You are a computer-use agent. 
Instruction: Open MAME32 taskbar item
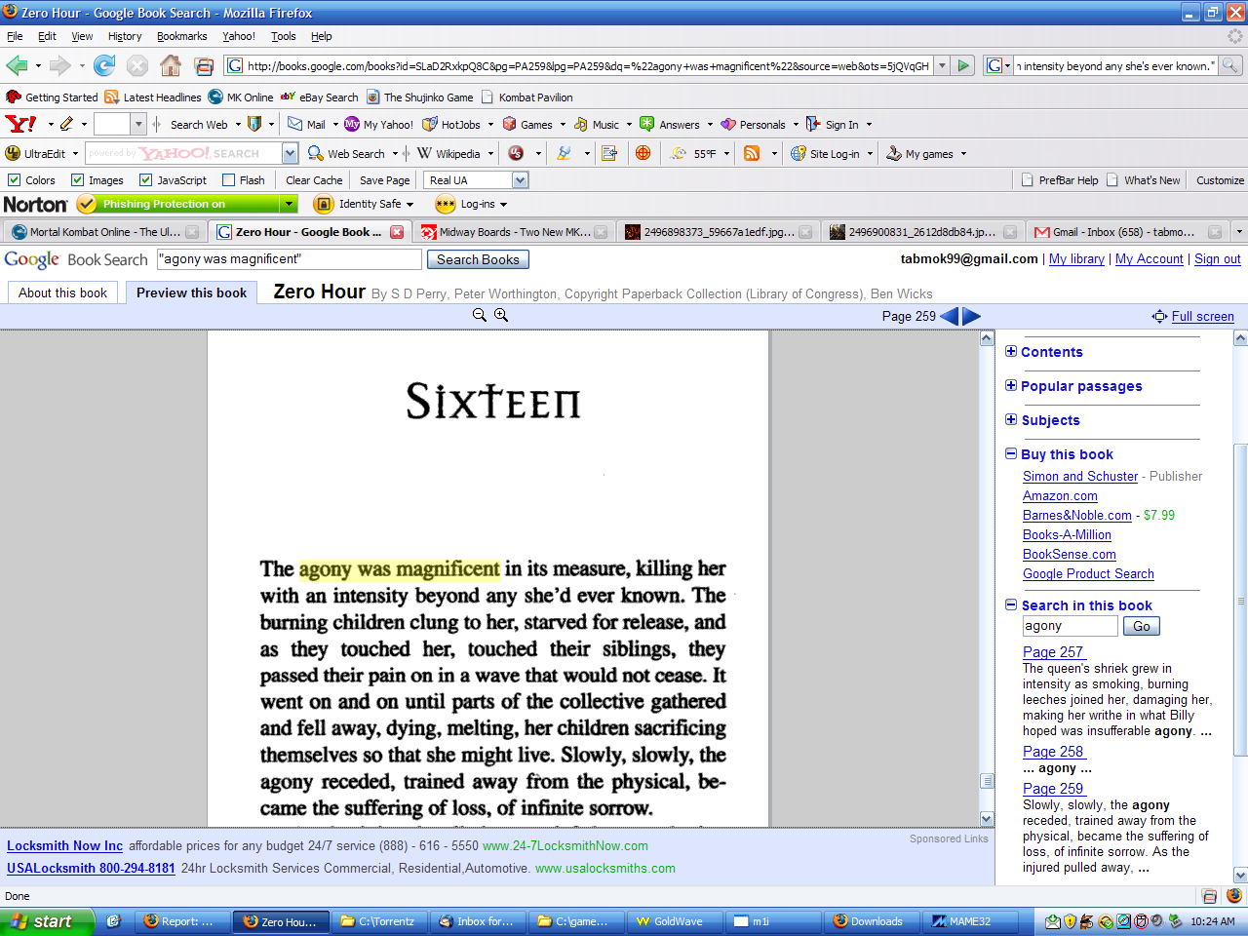point(970,921)
